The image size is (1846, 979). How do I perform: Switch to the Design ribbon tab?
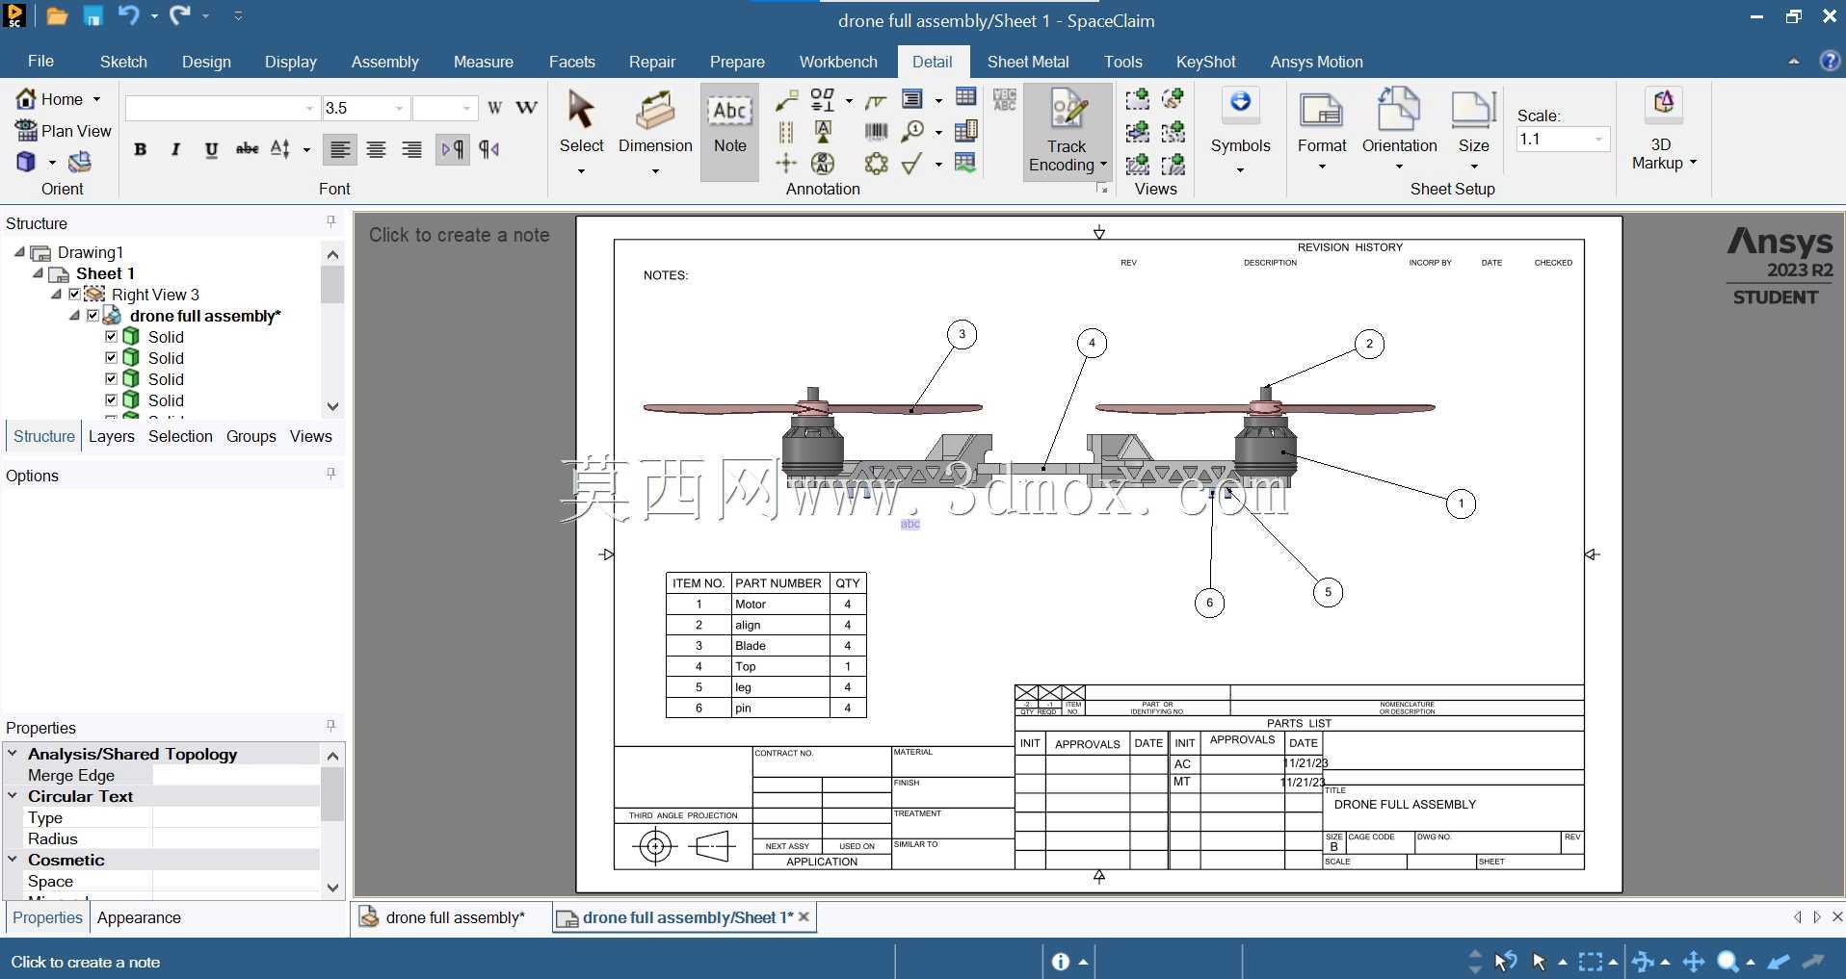click(x=206, y=62)
